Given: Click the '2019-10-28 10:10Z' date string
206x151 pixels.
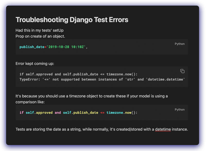Looking at the screenshot, I should (66, 47).
